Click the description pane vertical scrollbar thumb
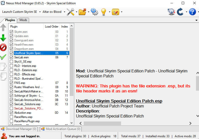This screenshot has height=139, width=199. point(197,83)
